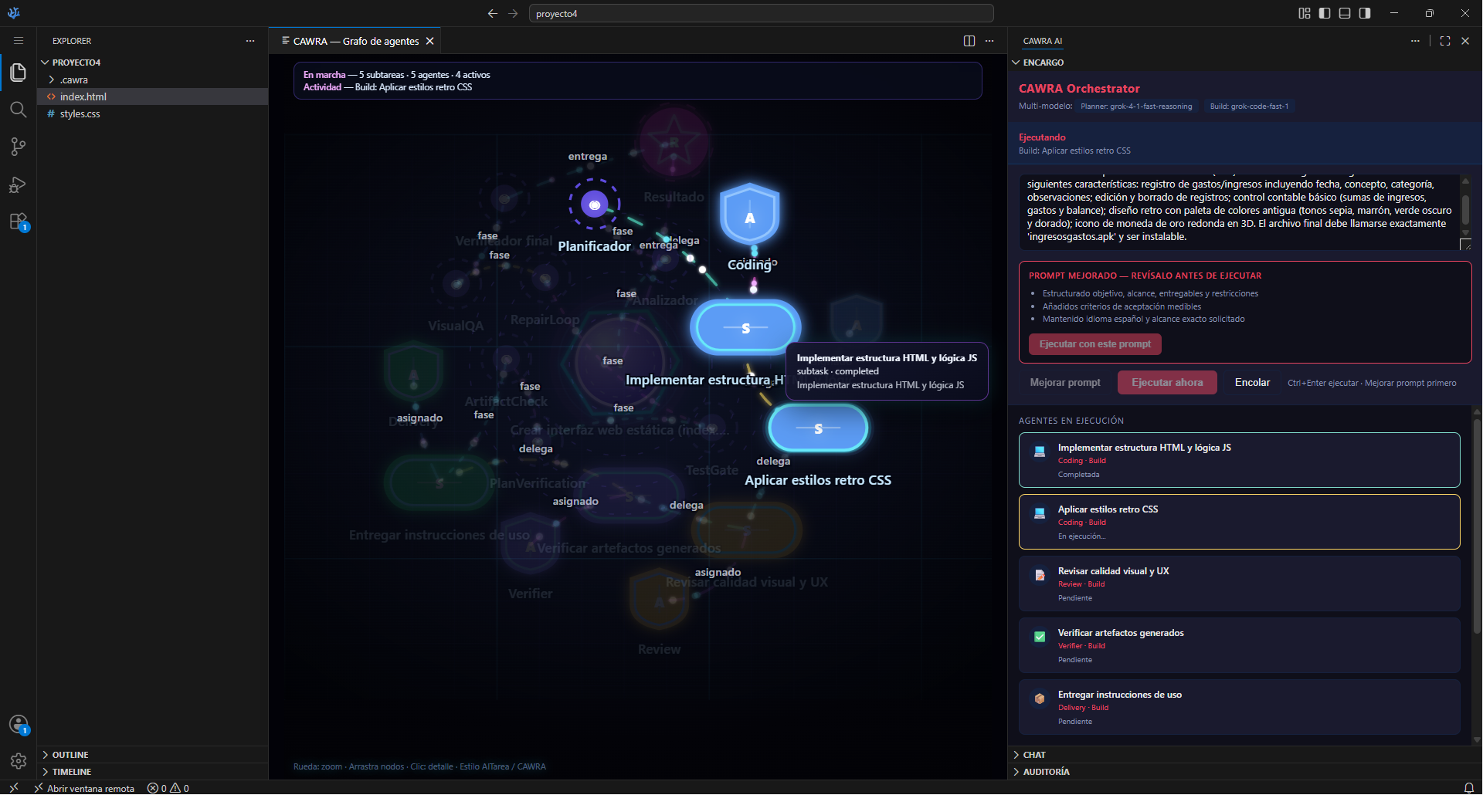Open the Extensions view icon
Image resolution: width=1483 pixels, height=795 pixels.
[x=18, y=222]
